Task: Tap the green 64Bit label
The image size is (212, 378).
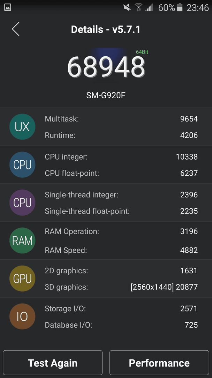Action: click(x=142, y=52)
